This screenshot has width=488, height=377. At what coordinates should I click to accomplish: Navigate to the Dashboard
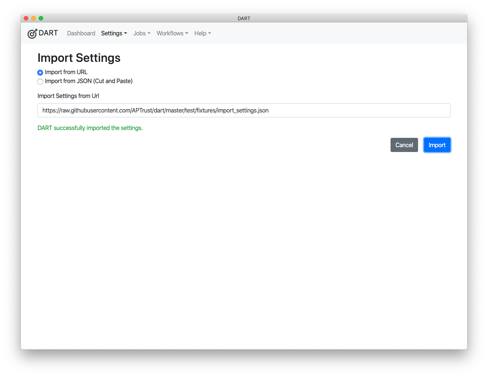(81, 33)
